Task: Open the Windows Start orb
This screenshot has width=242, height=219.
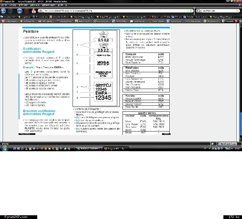Action: pos(5,148)
